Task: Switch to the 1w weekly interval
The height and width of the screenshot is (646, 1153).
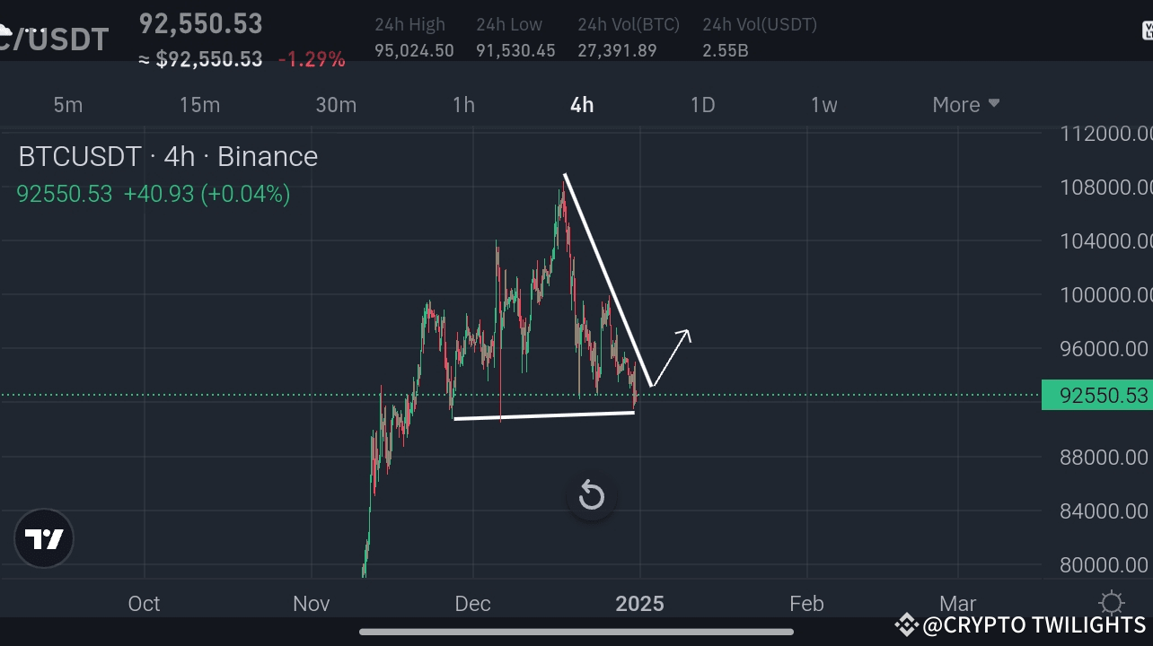Action: tap(823, 104)
